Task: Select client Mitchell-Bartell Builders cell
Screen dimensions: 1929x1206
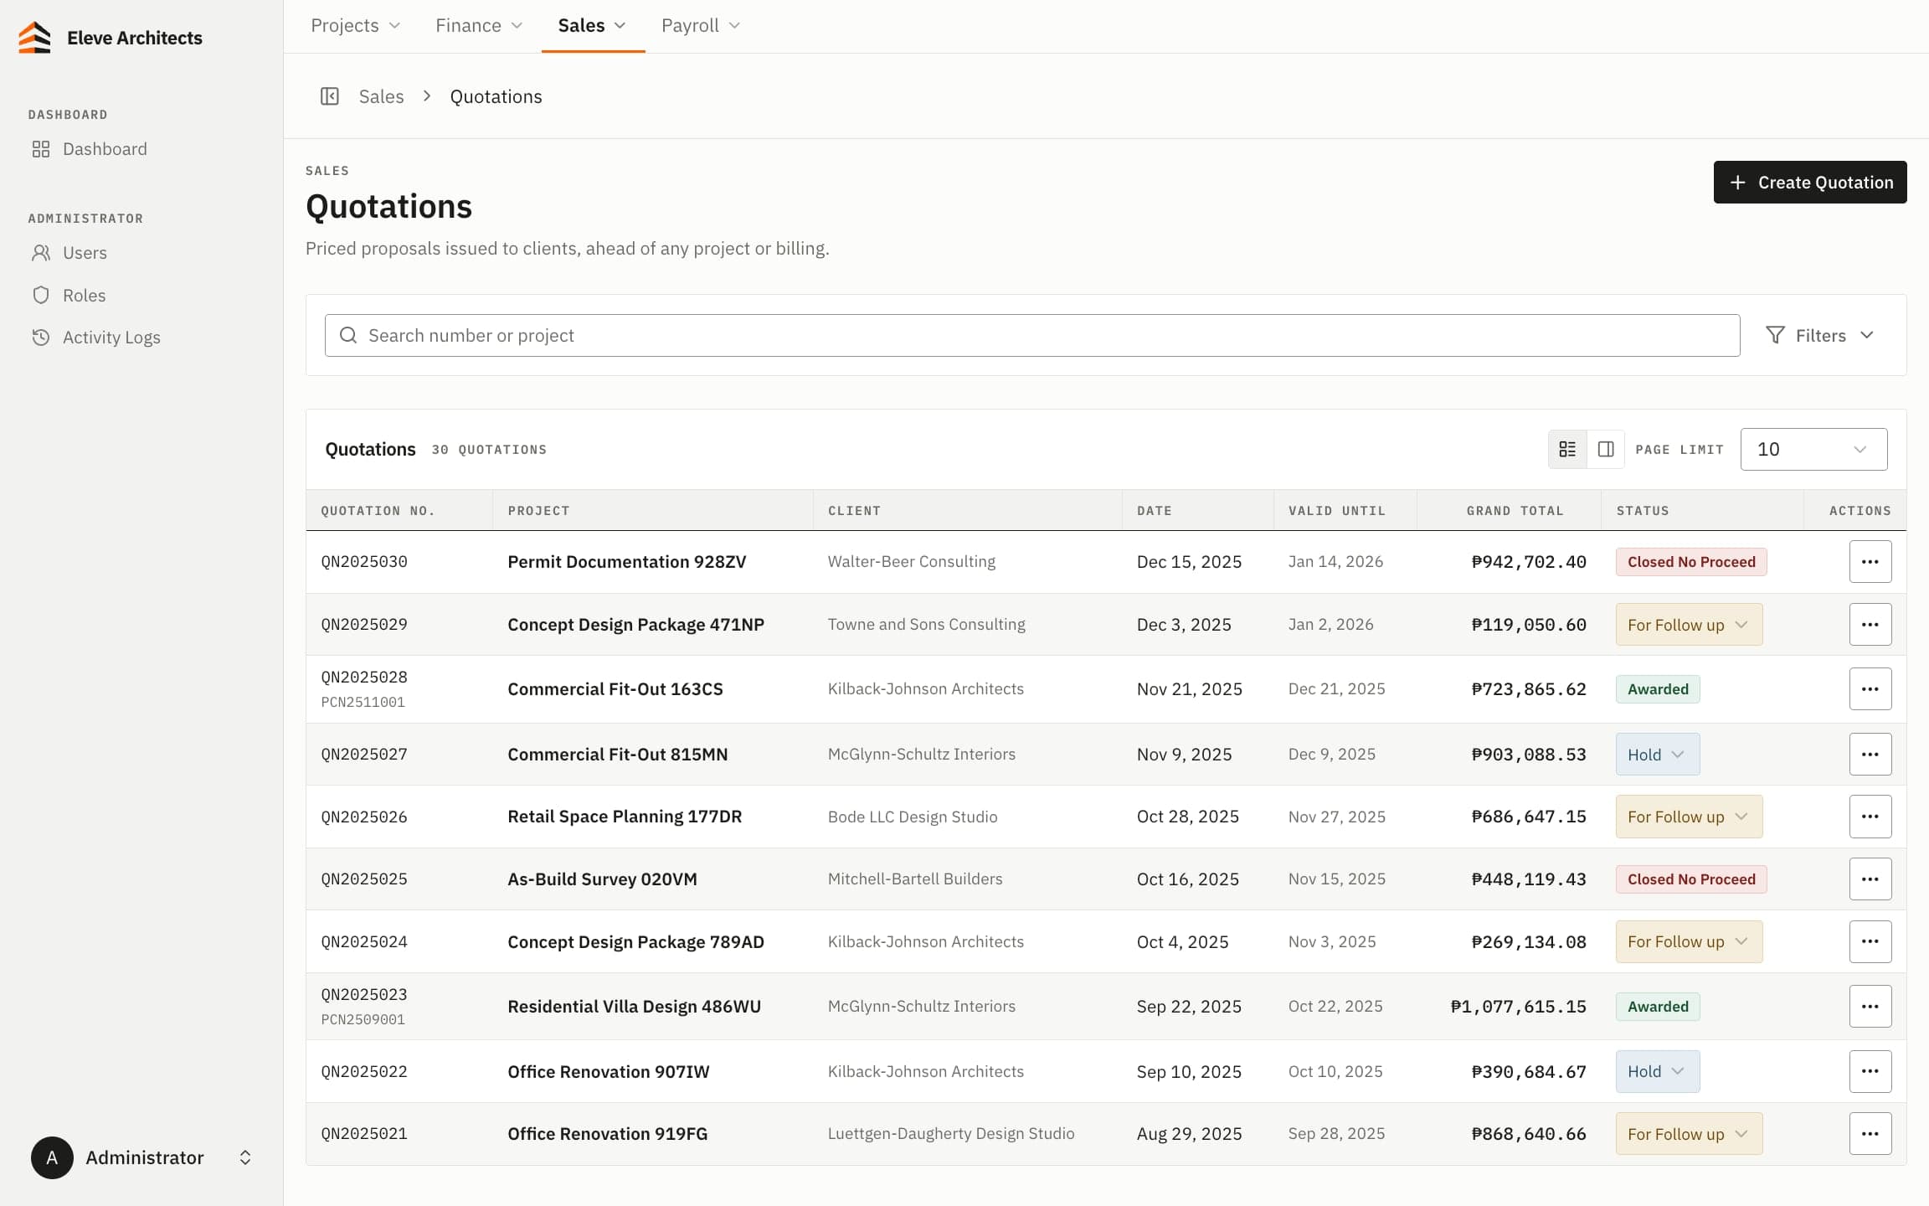Action: click(x=915, y=879)
